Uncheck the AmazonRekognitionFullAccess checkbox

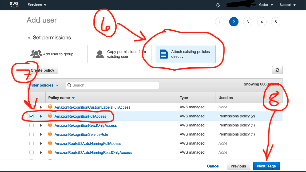tap(31, 116)
